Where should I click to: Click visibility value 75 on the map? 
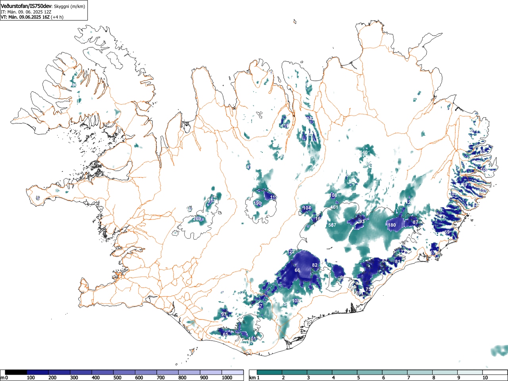pyautogui.click(x=368, y=289)
